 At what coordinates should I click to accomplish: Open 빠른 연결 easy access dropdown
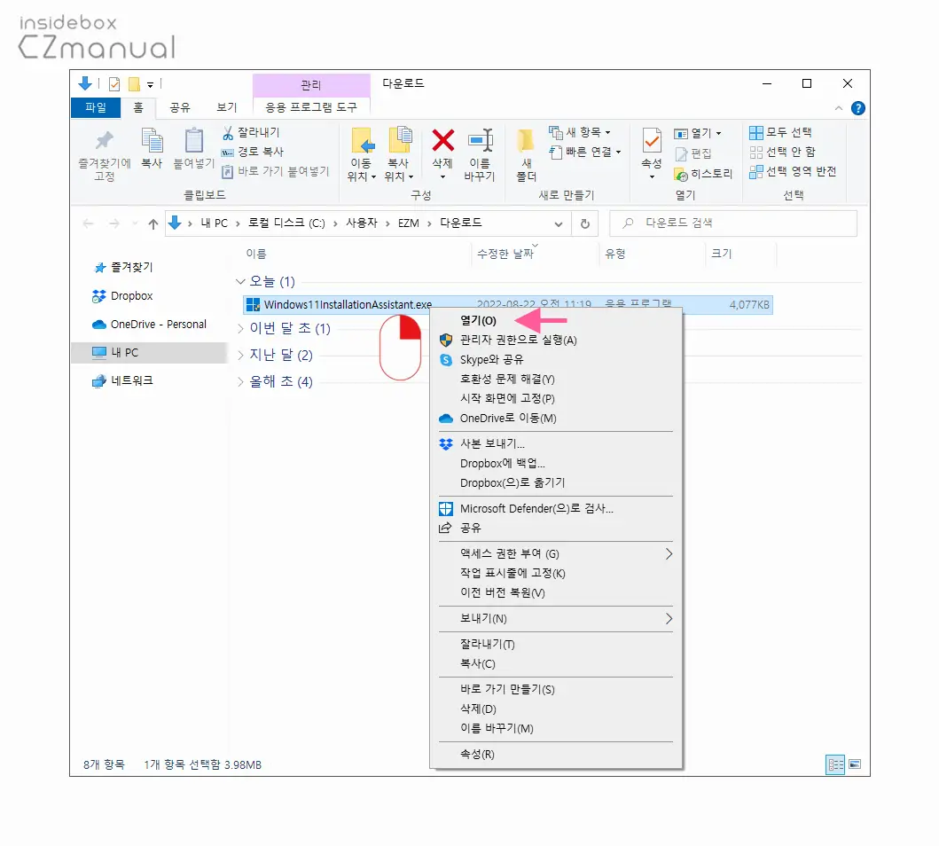[585, 152]
